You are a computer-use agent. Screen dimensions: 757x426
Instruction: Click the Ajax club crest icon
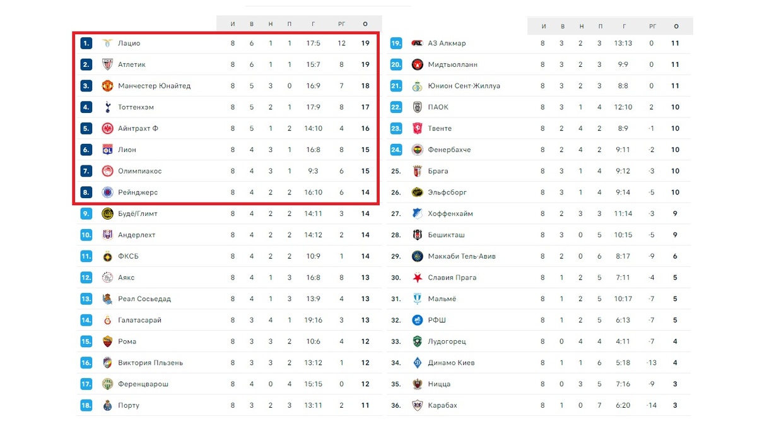click(107, 278)
